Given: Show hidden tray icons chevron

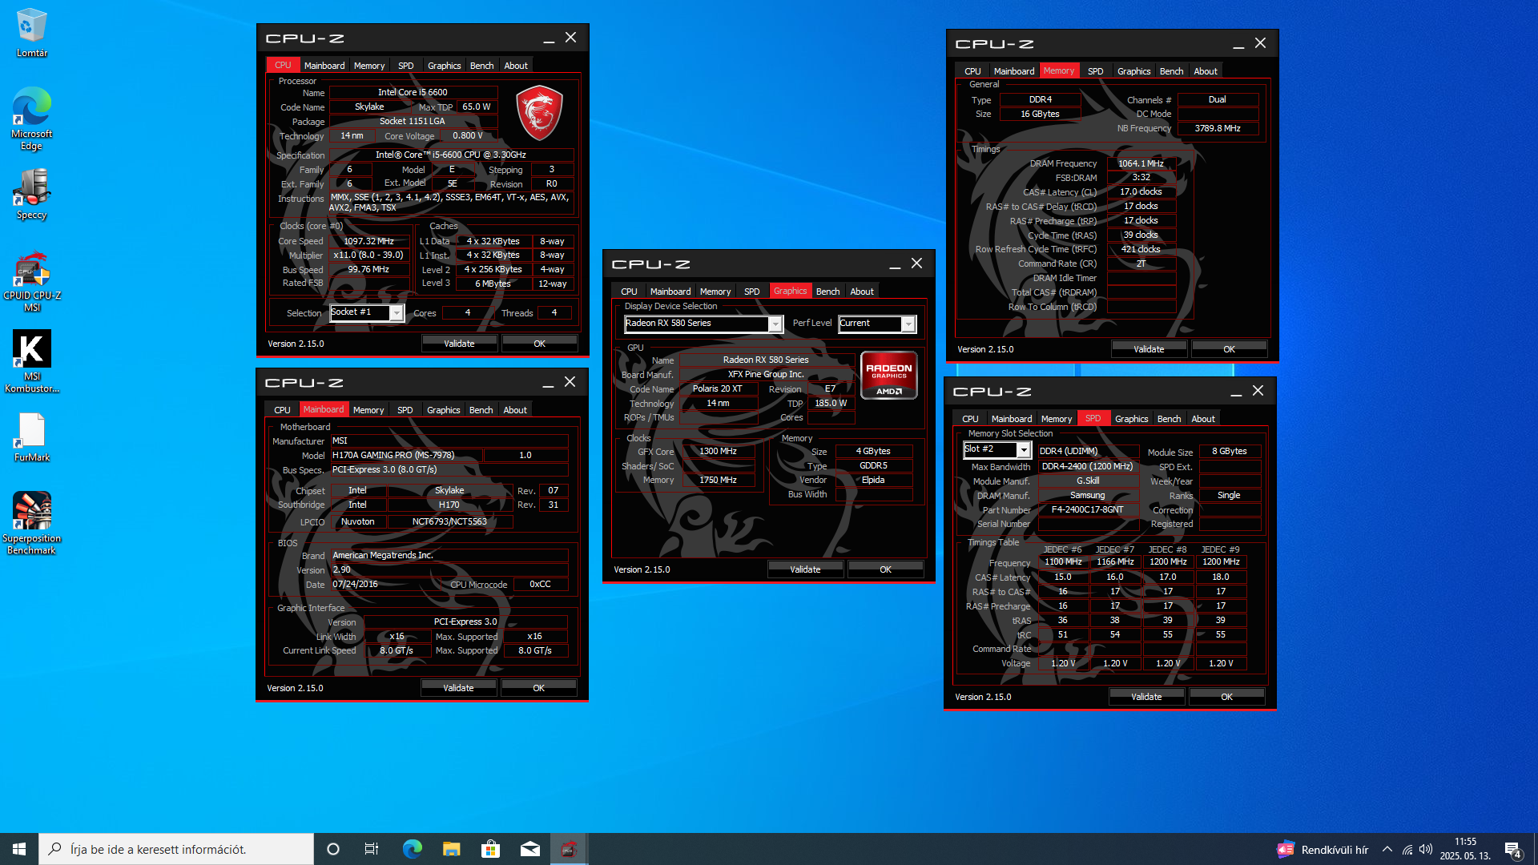Looking at the screenshot, I should click(1387, 849).
